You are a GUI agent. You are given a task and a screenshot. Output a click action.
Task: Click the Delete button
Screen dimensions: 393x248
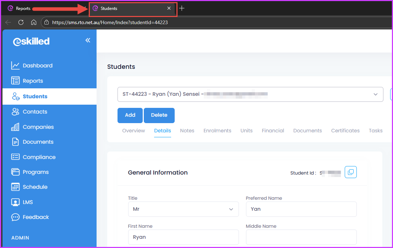159,115
